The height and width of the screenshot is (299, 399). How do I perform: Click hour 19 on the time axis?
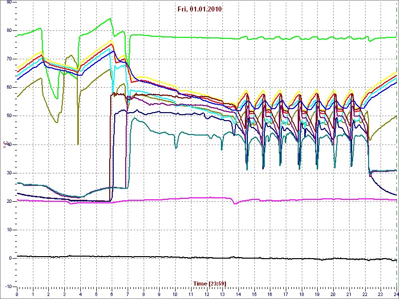pos(317,295)
